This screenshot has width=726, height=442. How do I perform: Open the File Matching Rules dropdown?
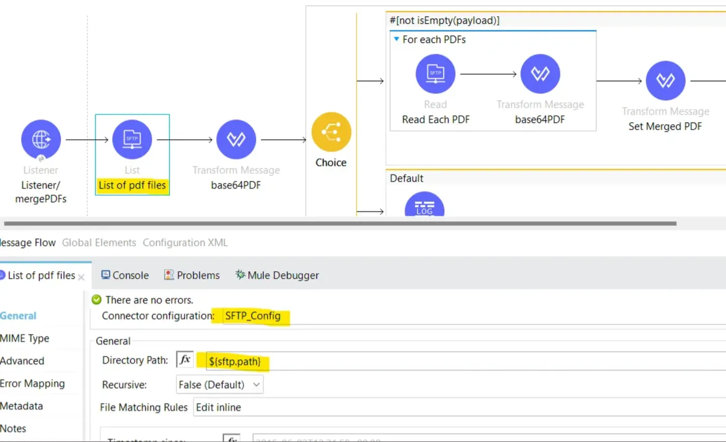pos(459,407)
